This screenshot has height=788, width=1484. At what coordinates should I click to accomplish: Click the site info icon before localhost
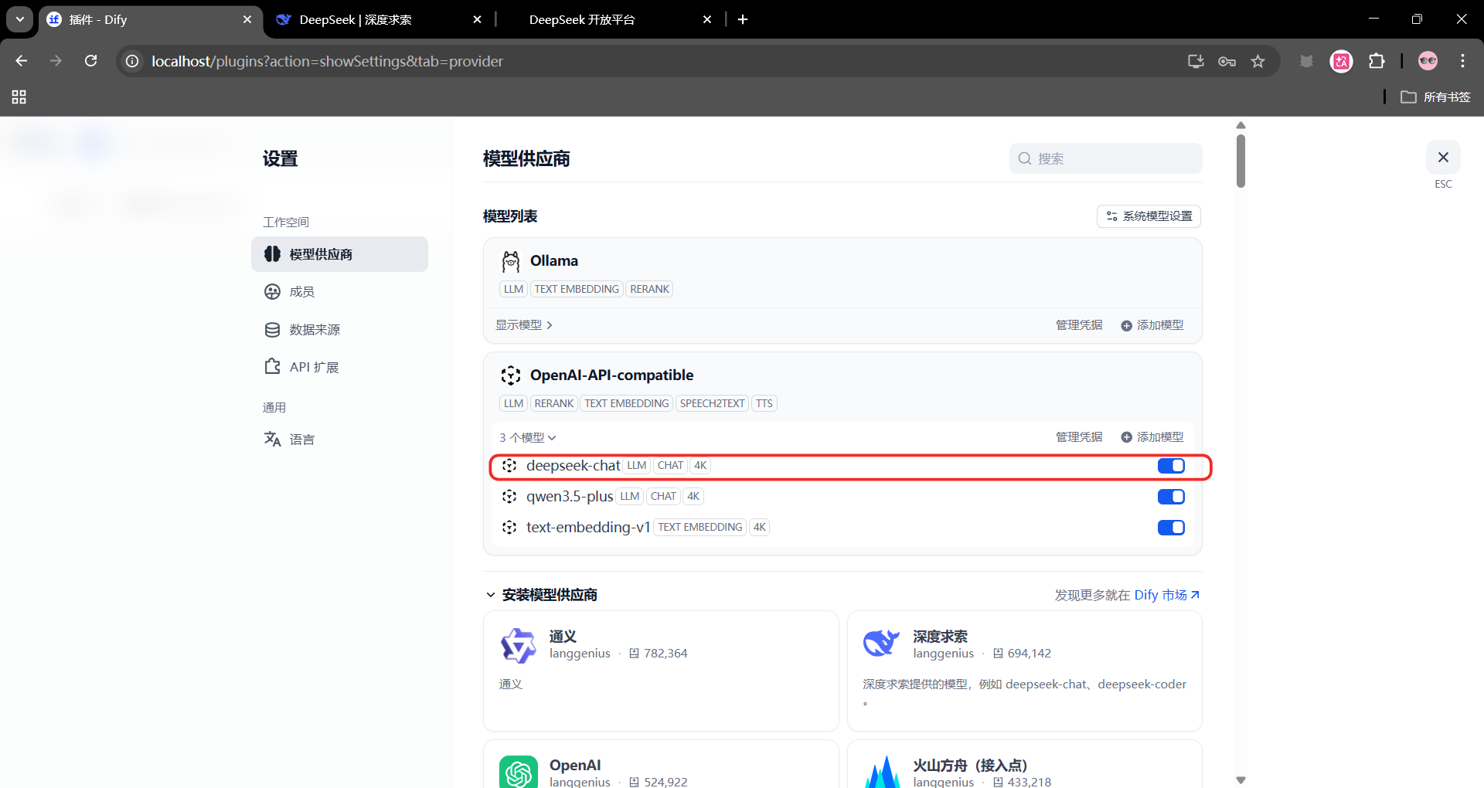pos(133,61)
